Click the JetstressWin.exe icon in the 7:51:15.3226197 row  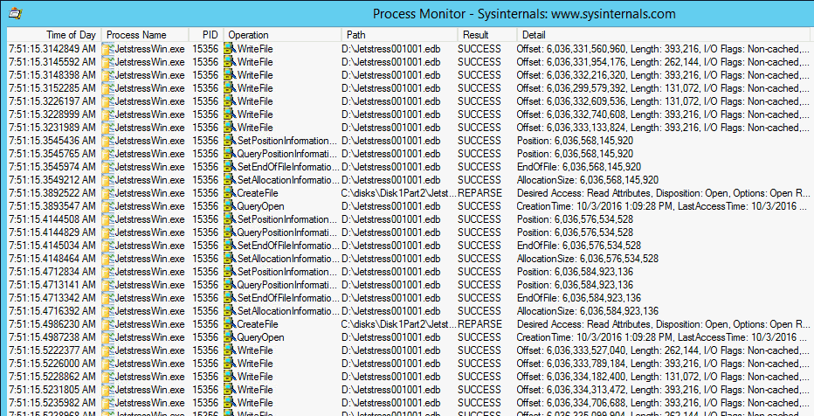(x=108, y=101)
